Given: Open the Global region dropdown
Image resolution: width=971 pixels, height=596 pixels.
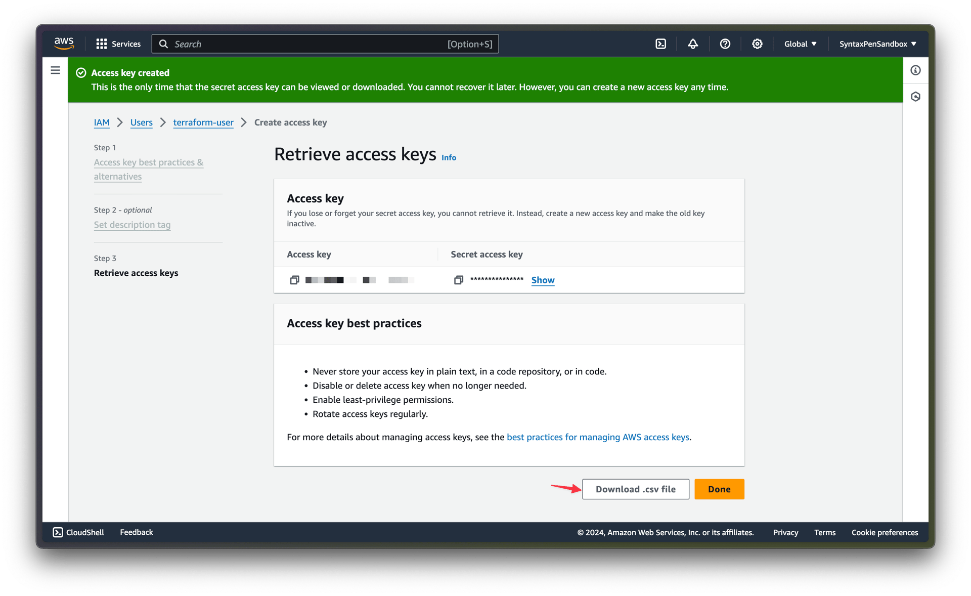Looking at the screenshot, I should 800,44.
